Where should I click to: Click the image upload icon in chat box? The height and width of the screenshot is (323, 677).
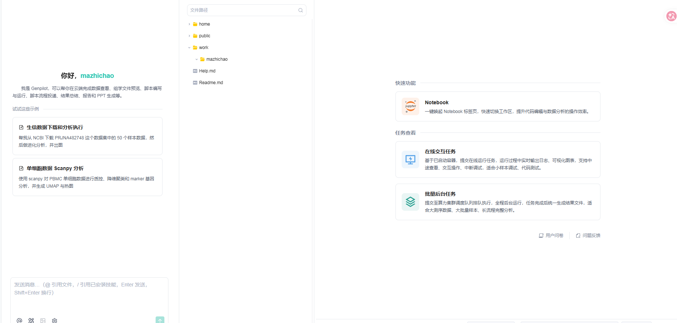pos(43,320)
